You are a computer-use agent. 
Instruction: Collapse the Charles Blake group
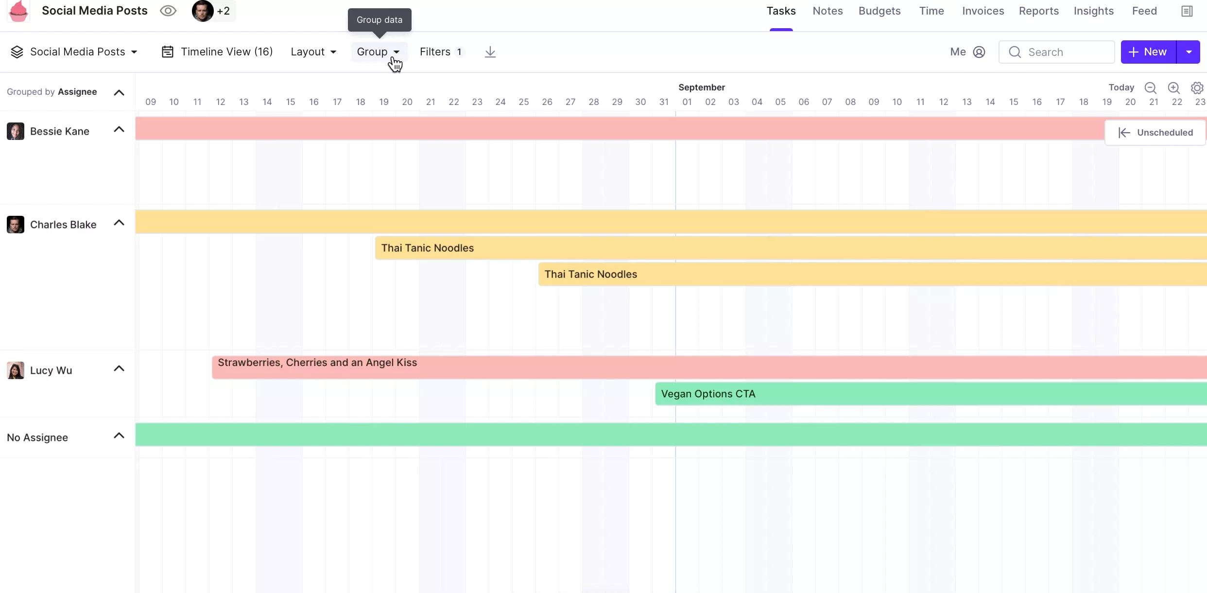[119, 223]
